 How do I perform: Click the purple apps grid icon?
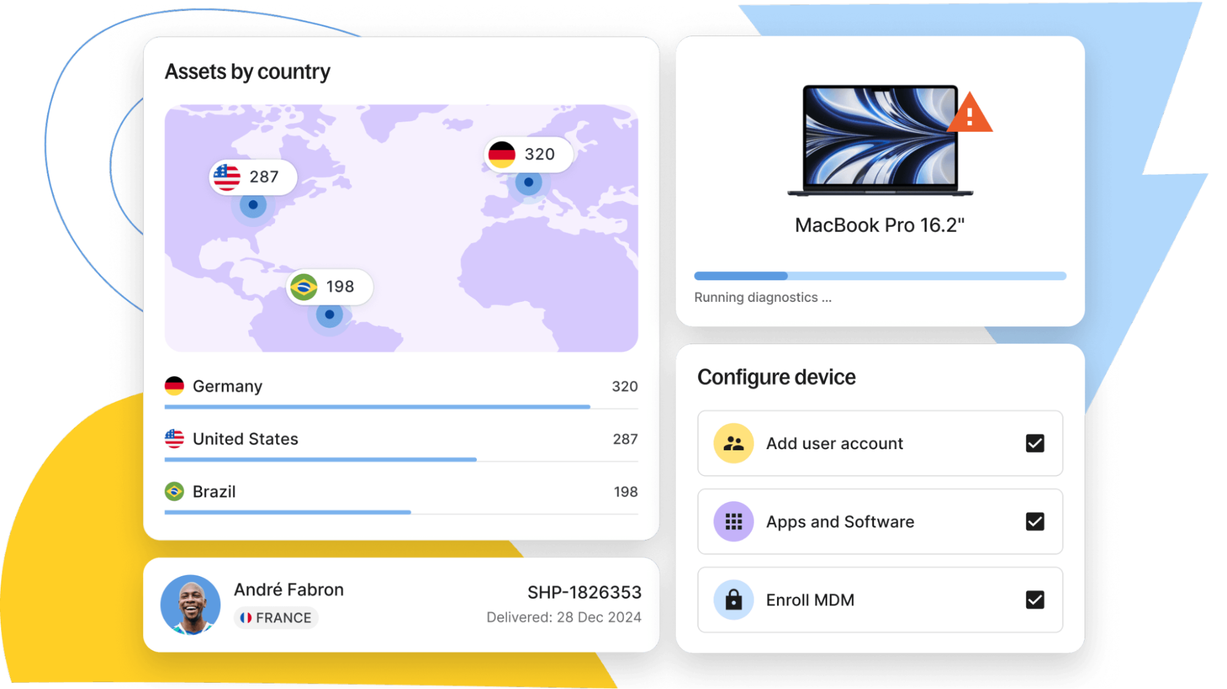[733, 522]
